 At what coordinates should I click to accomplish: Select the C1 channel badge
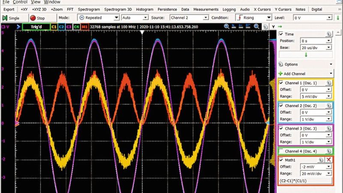[54, 27]
